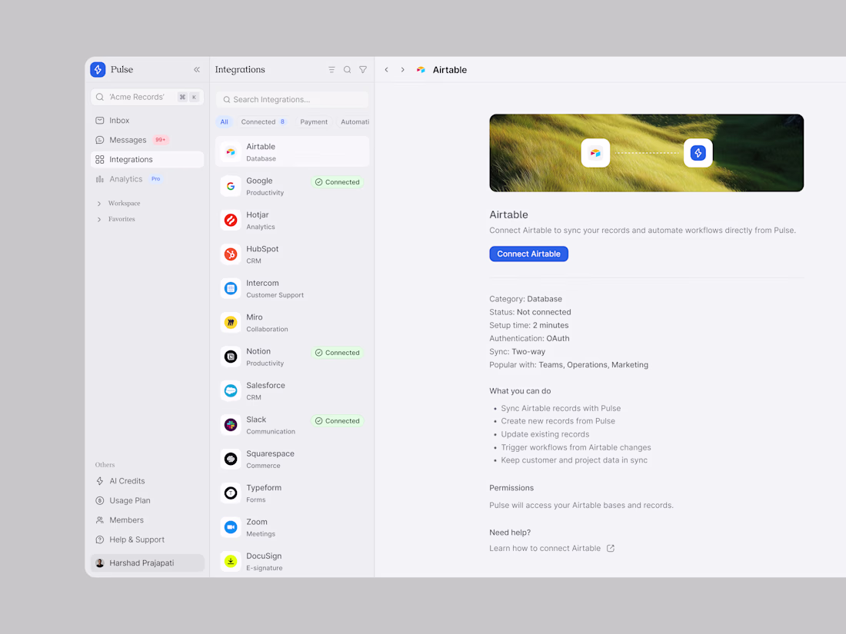This screenshot has height=634, width=846.
Task: Open Inbox in the sidebar
Action: coord(148,120)
